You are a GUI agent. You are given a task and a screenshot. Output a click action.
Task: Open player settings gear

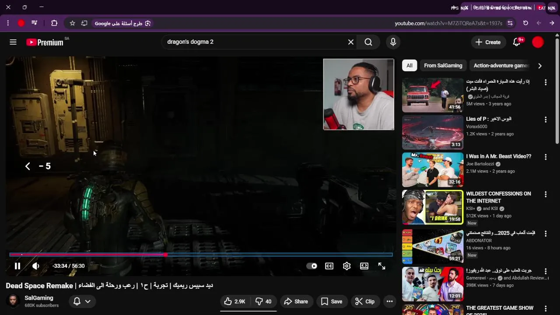(346, 266)
